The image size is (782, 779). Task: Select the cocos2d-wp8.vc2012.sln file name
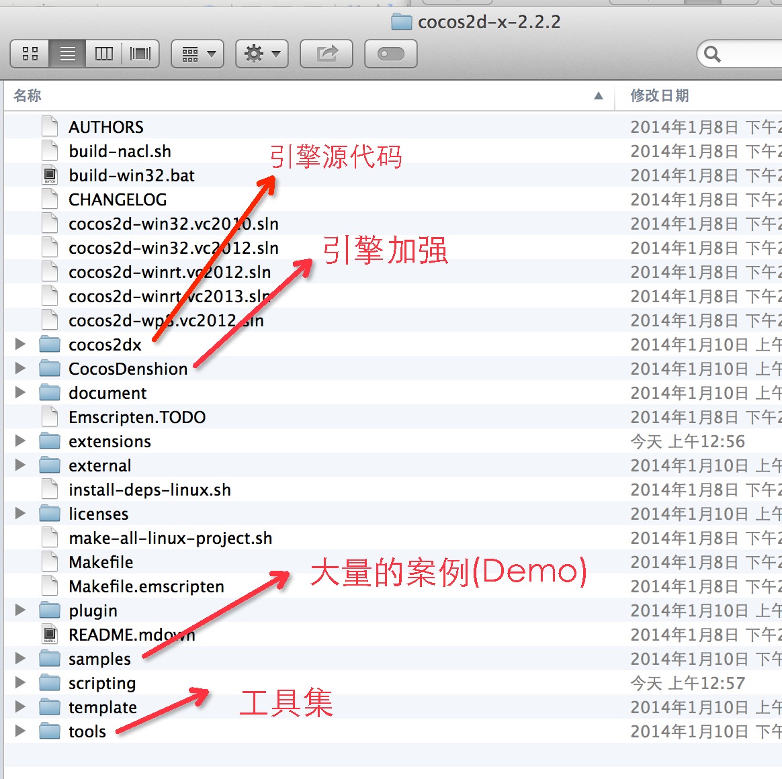coord(166,320)
